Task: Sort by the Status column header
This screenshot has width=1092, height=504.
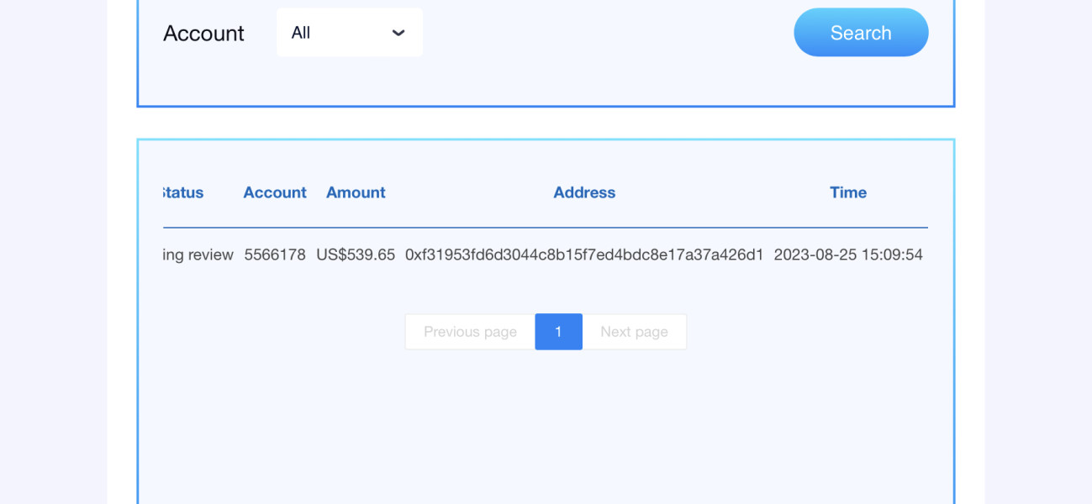Action: [x=183, y=192]
